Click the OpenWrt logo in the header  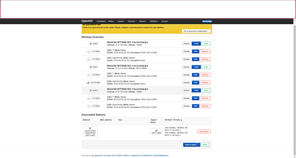[87, 21]
